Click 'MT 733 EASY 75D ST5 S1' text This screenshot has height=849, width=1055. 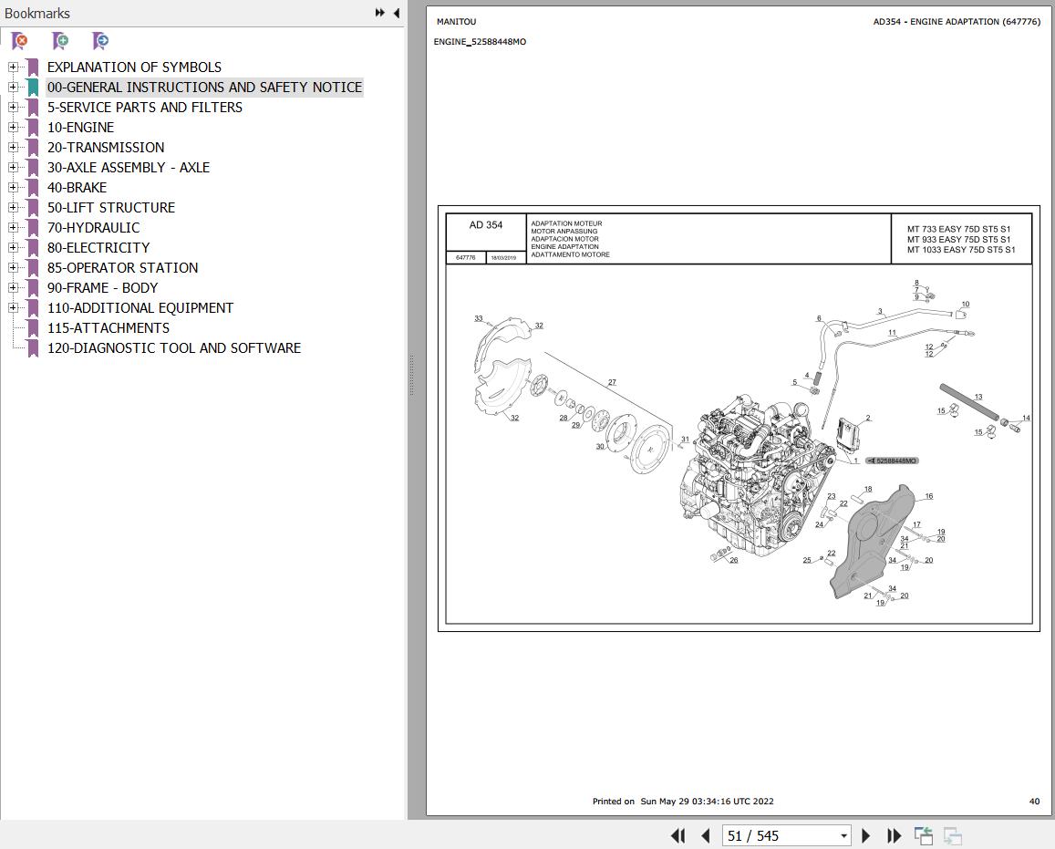coord(958,229)
